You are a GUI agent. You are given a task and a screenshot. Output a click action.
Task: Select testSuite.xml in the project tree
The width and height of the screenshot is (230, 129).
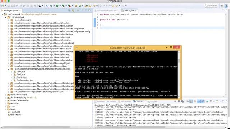(x=16, y=115)
